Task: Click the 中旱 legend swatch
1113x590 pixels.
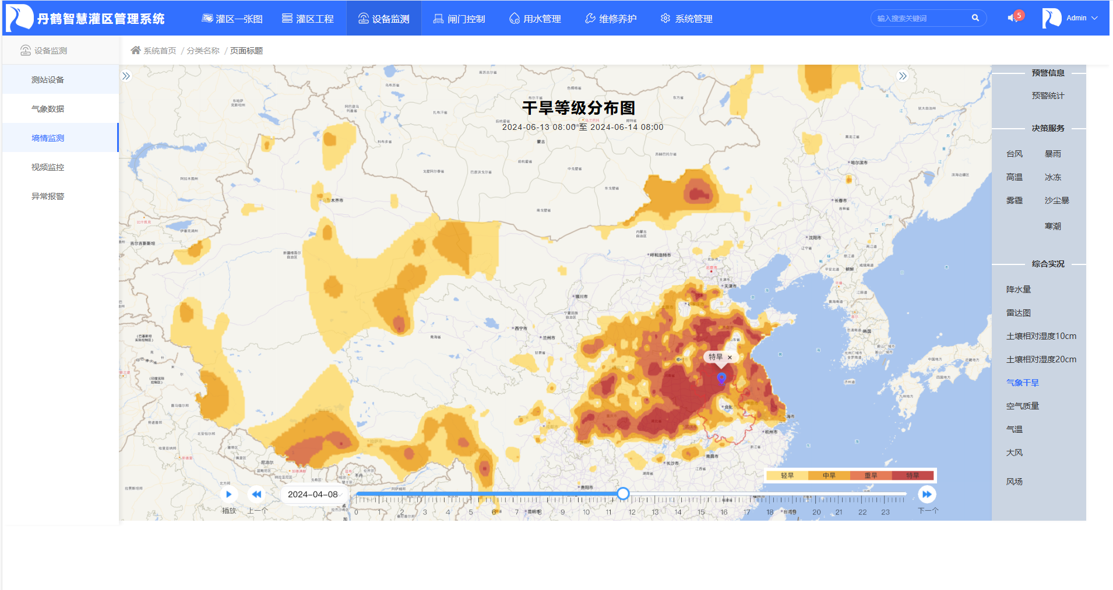Action: [829, 476]
